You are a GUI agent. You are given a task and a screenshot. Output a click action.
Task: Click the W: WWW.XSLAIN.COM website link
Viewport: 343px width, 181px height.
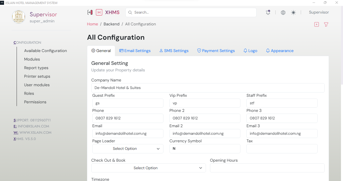click(x=32, y=132)
